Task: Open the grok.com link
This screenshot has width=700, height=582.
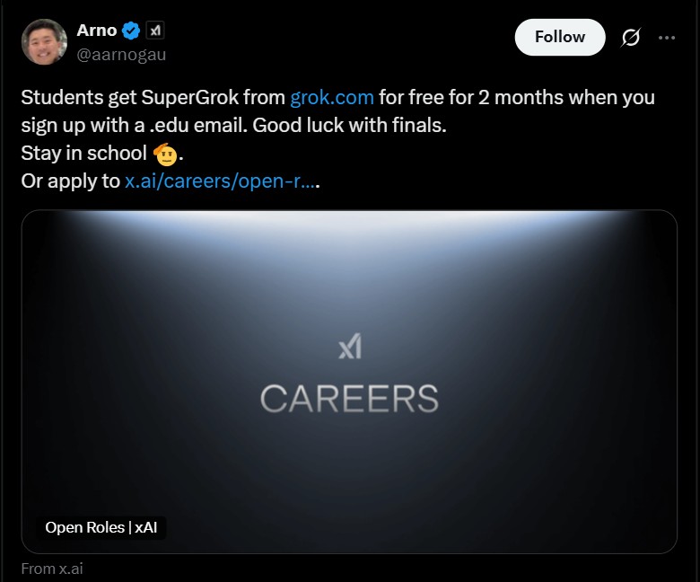Action: point(332,97)
